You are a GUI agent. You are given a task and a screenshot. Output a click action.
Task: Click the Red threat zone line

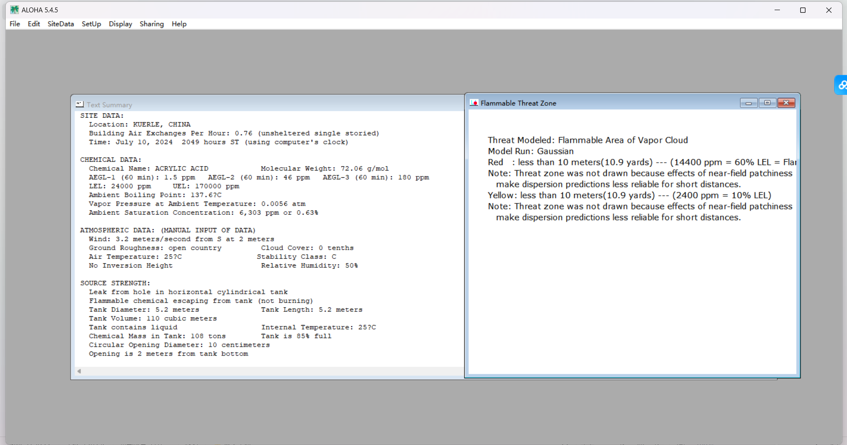642,162
